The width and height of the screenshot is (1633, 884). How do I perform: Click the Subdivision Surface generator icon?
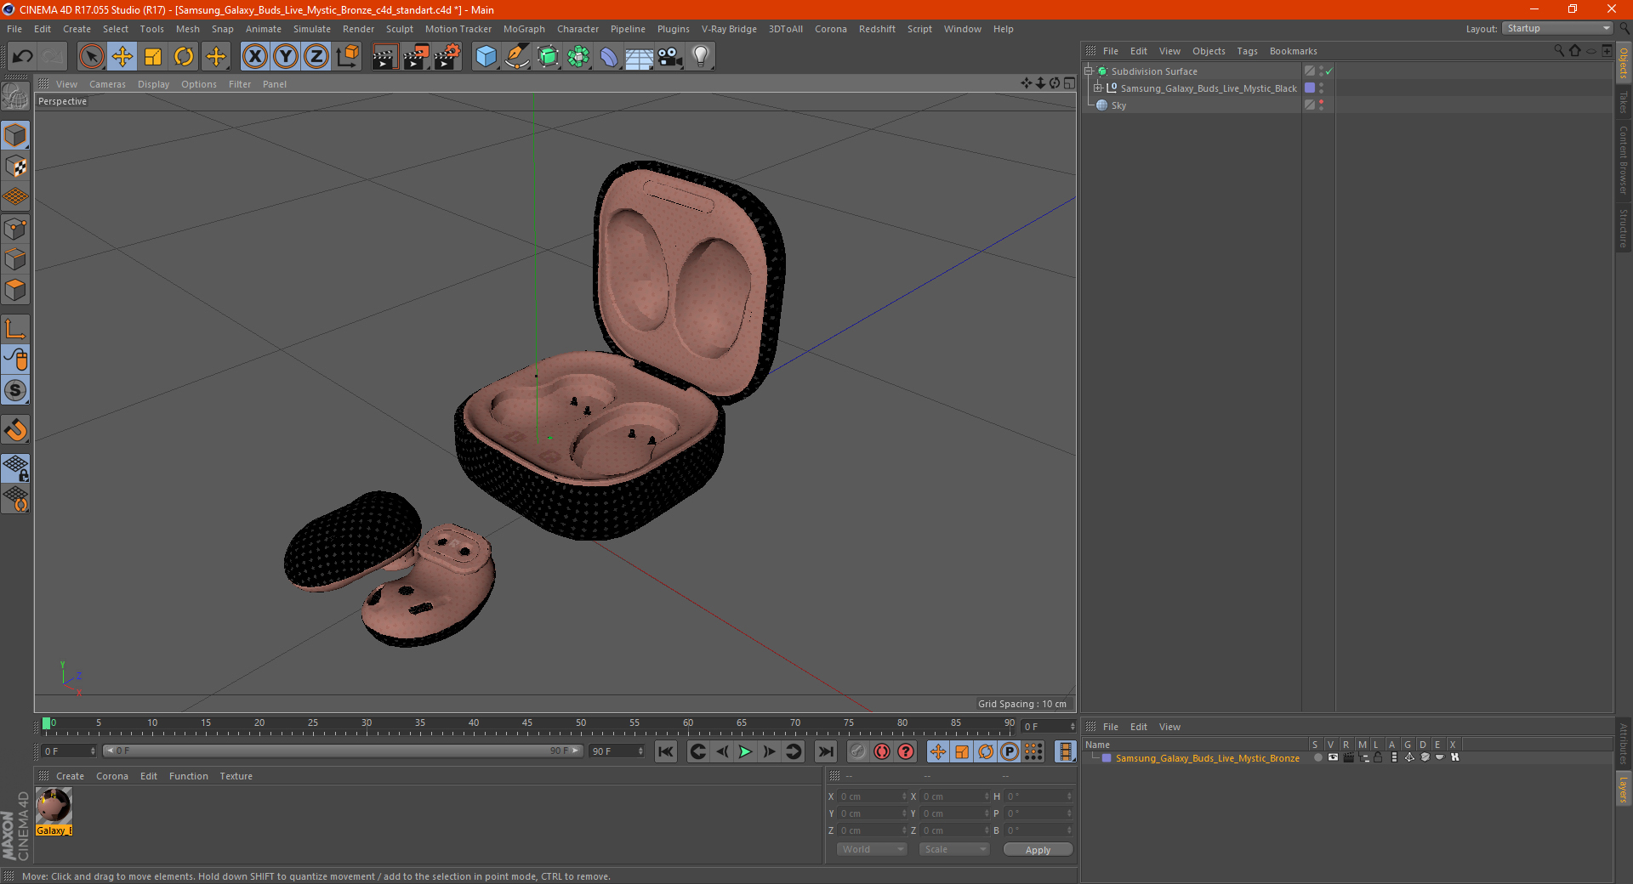pyautogui.click(x=548, y=57)
